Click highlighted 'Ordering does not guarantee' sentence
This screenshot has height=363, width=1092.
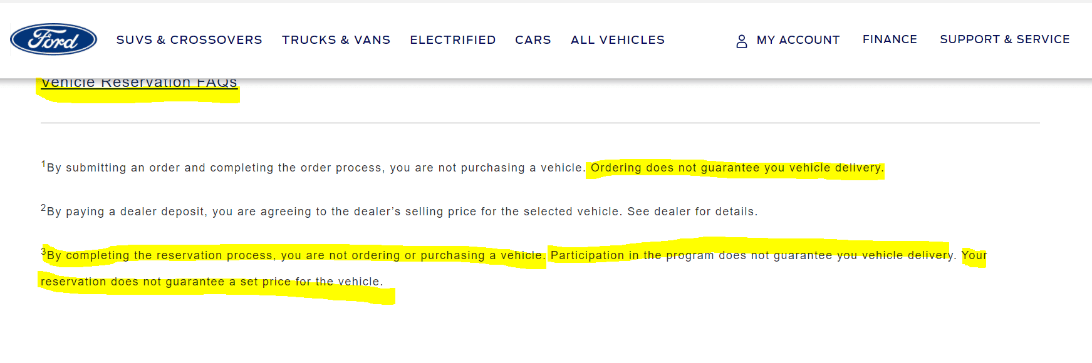(737, 168)
